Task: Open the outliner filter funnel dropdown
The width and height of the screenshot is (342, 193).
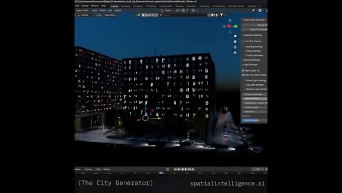Action: click(x=222, y=15)
